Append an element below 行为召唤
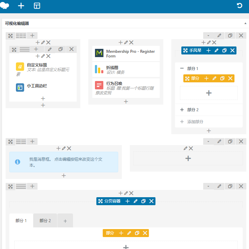This screenshot has height=249, width=249. pos(126,102)
